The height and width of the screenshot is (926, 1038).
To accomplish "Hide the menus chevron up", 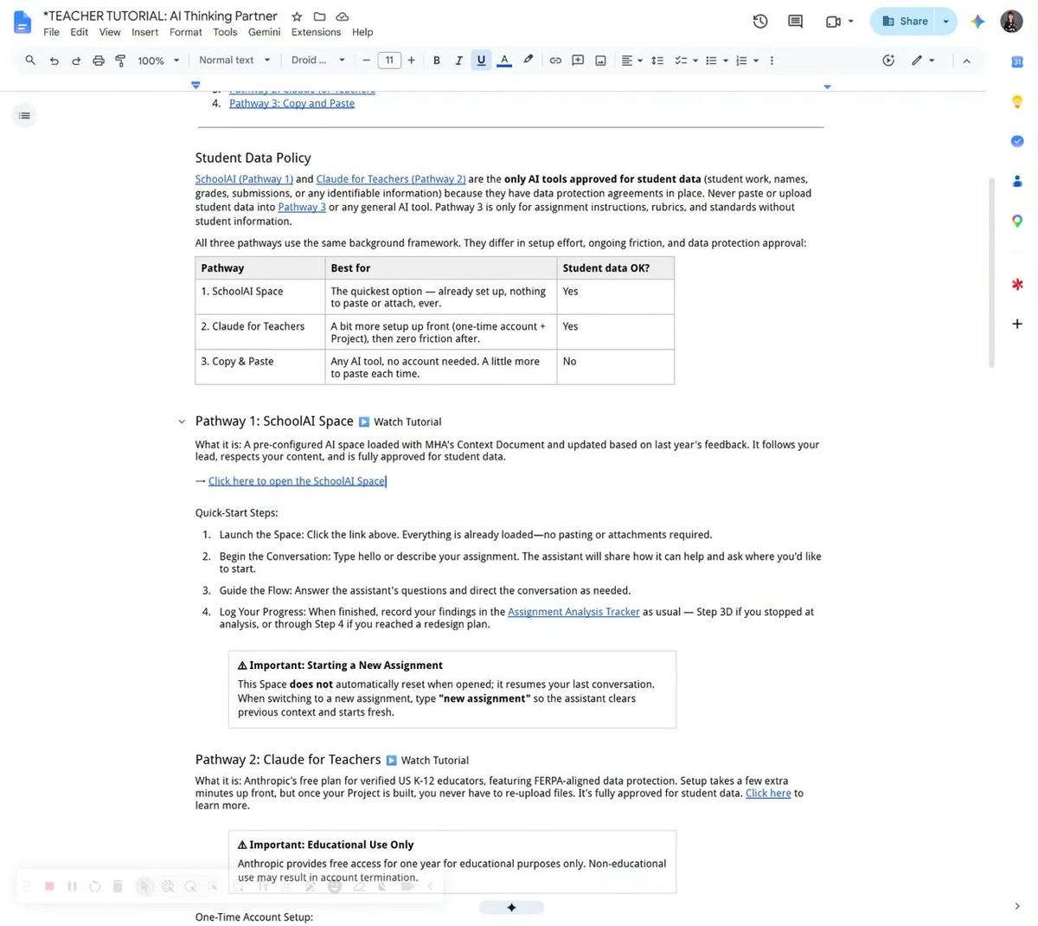I will [x=966, y=61].
